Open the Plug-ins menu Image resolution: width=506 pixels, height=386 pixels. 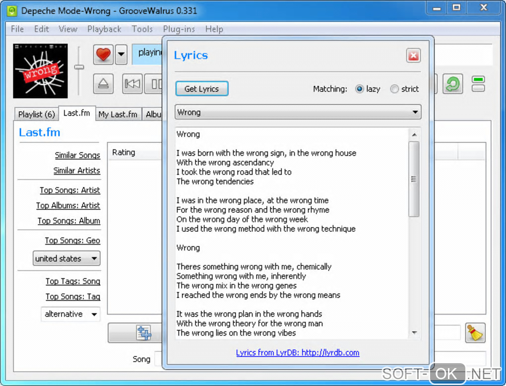pos(179,29)
